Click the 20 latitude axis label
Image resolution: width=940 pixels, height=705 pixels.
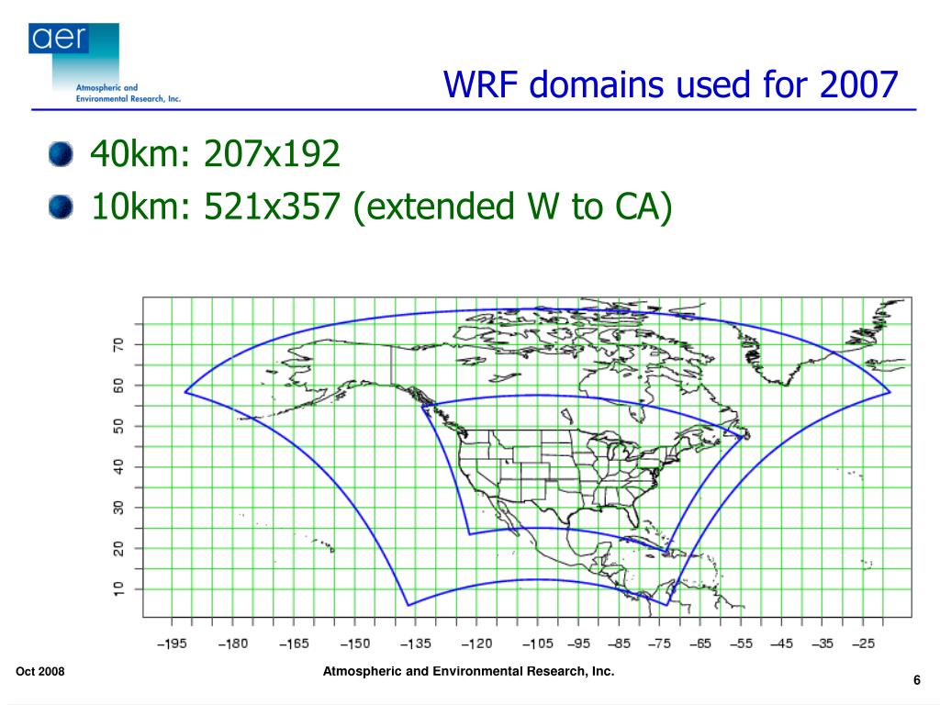pos(118,549)
